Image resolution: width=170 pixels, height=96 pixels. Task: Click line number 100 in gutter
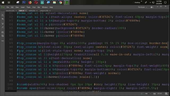point(10,84)
